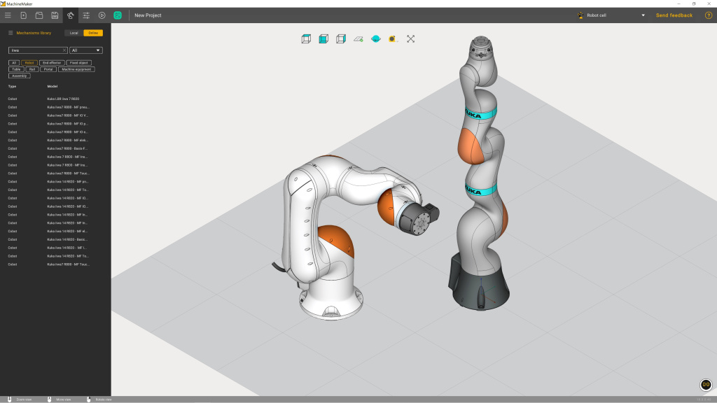Viewport: 717px width, 403px height.
Task: Select Kuka LBR iiwa 7 R820 row
Action: tap(63, 99)
